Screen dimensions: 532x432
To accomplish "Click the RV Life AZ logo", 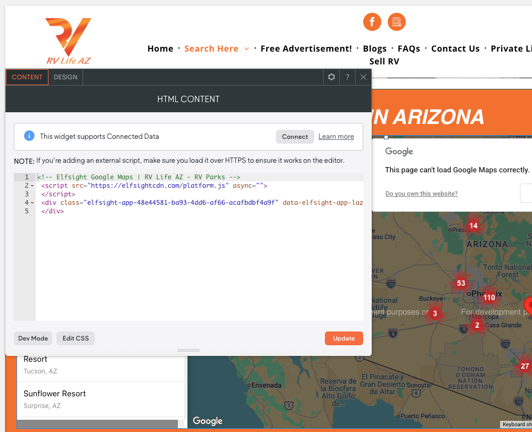I will point(69,41).
